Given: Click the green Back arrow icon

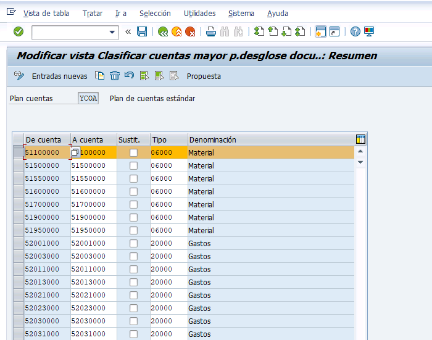Looking at the screenshot, I should coord(163,31).
